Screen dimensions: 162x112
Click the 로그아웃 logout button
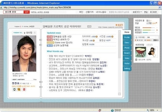tap(153, 12)
